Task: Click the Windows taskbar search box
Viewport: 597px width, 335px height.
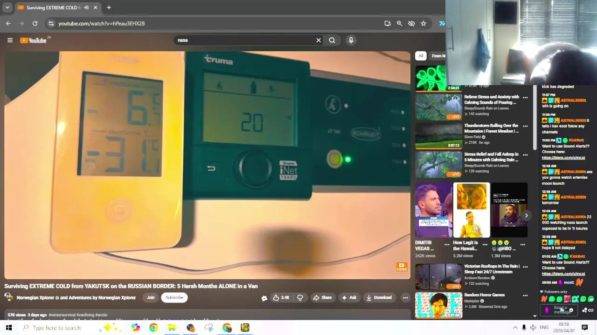Action: coord(72,328)
